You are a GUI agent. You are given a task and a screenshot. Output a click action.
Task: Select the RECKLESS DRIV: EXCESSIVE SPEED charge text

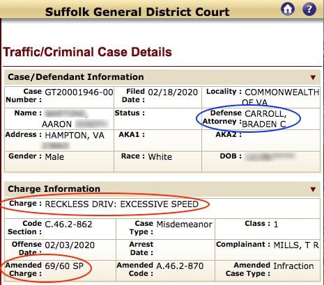pos(121,204)
